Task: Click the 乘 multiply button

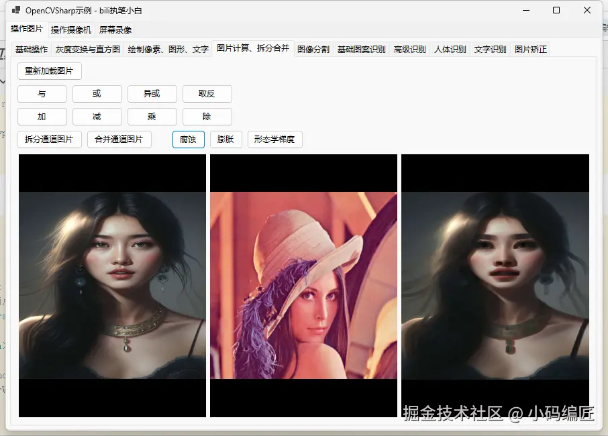Action: 152,117
